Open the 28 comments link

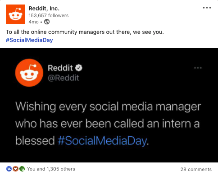pos(196,169)
